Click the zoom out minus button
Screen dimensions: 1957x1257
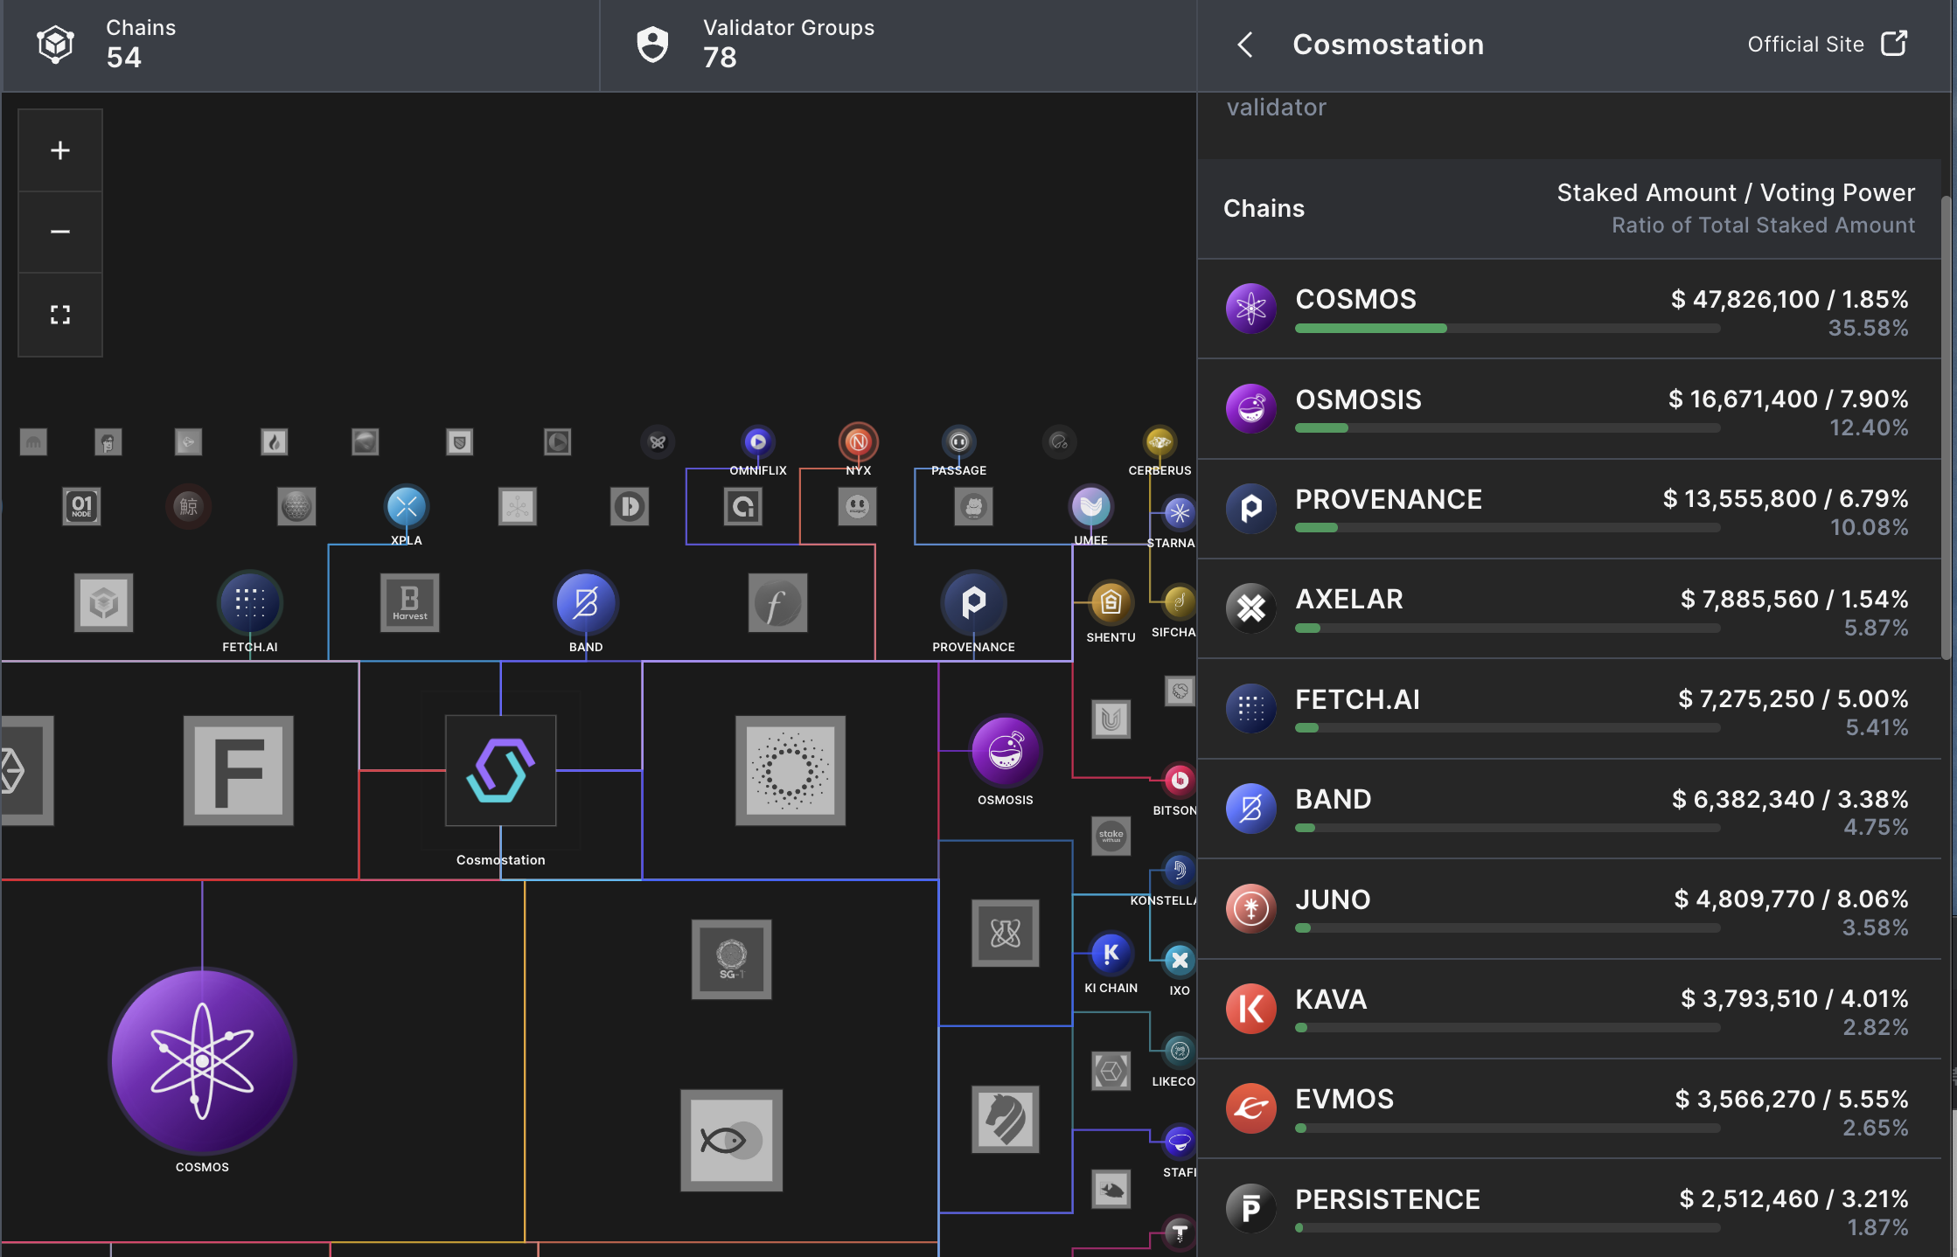tap(59, 232)
